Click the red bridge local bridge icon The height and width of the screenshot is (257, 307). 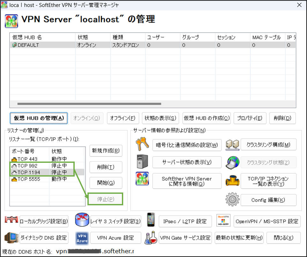coord(11,220)
